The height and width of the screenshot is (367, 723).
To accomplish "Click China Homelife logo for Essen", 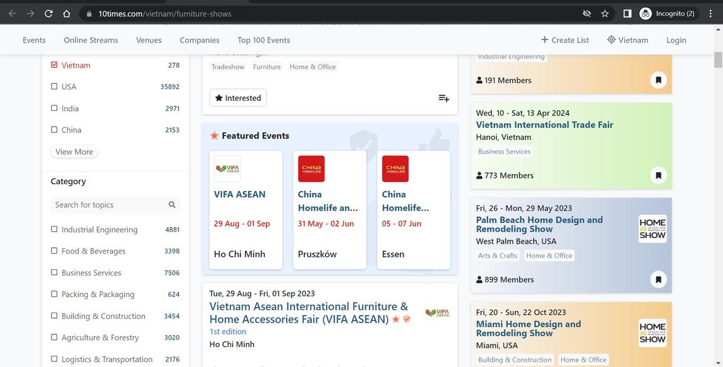I will click(x=395, y=169).
